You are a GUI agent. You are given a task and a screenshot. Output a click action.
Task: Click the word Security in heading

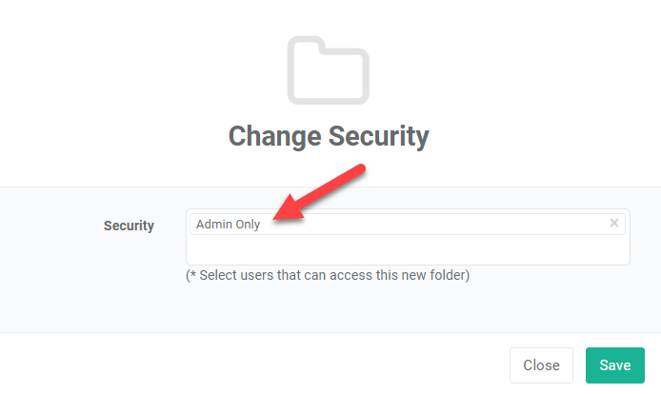pyautogui.click(x=378, y=136)
